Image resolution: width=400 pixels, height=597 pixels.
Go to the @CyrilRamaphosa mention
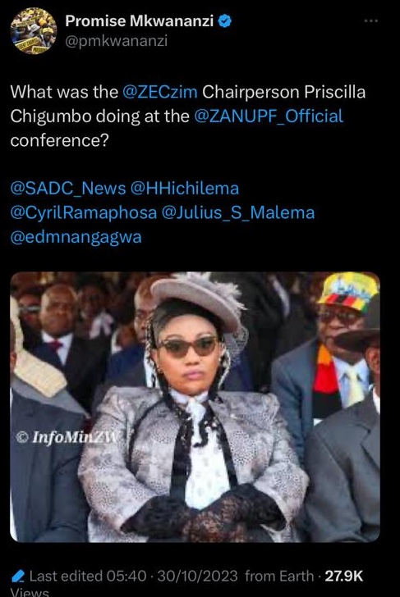click(84, 212)
